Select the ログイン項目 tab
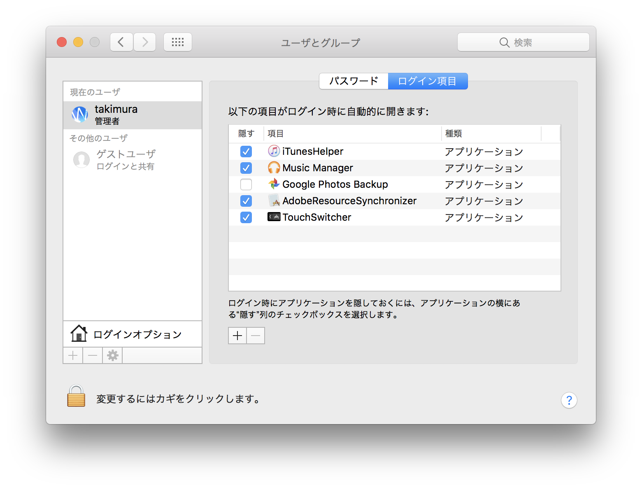The height and width of the screenshot is (490, 642). coord(428,81)
